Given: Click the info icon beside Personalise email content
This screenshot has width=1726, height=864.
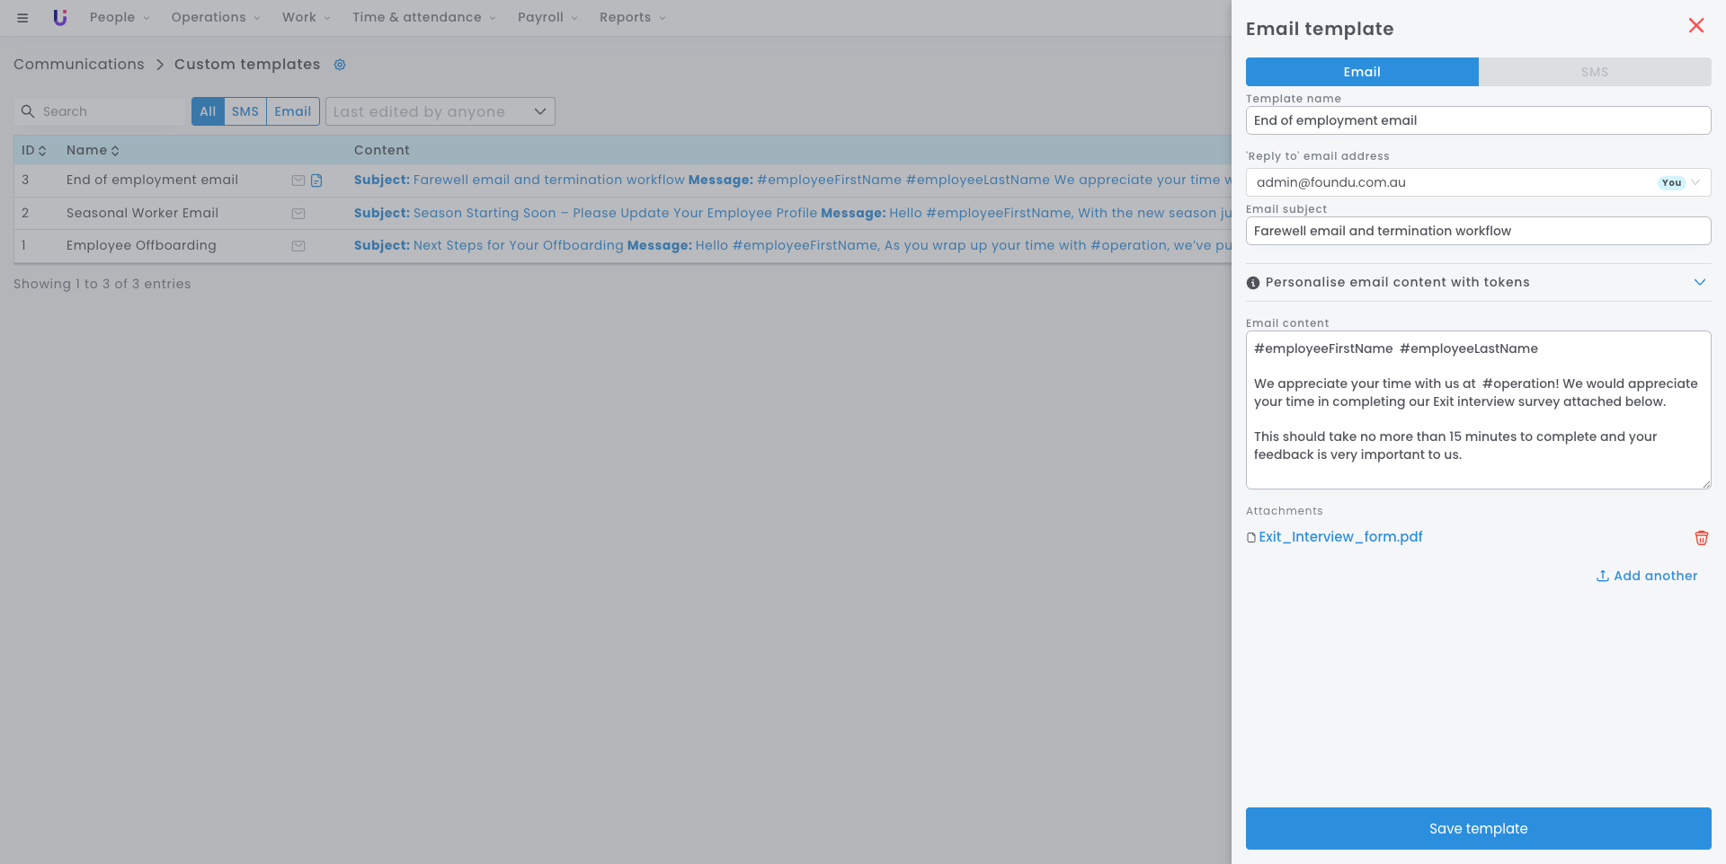Looking at the screenshot, I should click(1253, 283).
